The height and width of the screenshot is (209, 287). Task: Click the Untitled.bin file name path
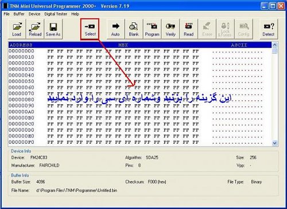[76, 191]
